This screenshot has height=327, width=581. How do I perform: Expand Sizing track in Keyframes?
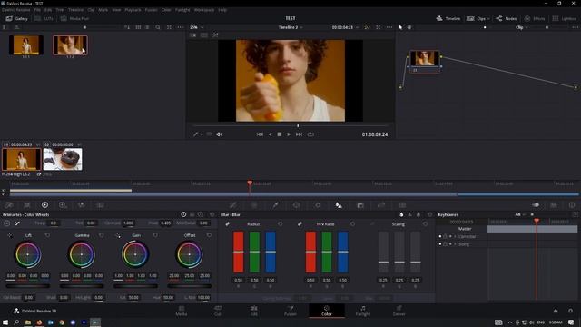(x=455, y=244)
